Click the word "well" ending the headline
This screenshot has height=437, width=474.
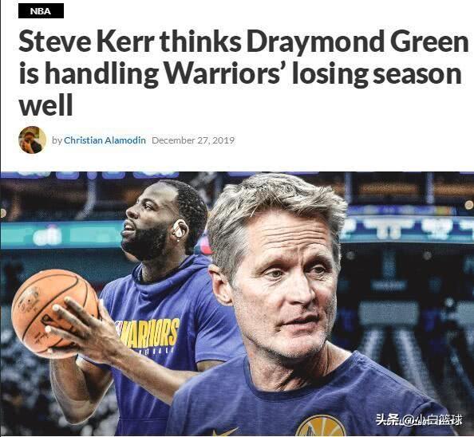coord(45,105)
